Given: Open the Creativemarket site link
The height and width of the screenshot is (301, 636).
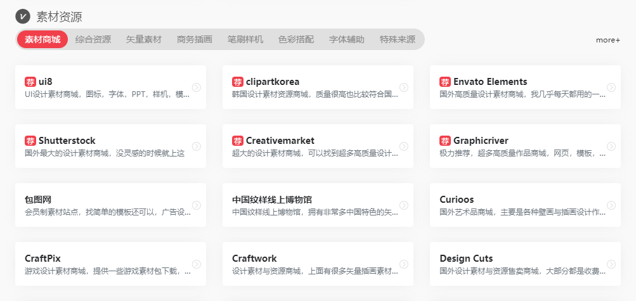Looking at the screenshot, I should point(280,141).
